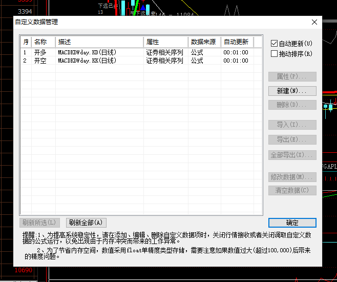
Task: Sort by the 描述 column header
Action: click(x=99, y=42)
